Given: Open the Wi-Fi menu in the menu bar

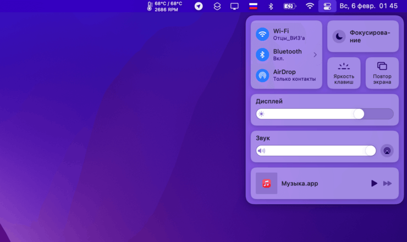Looking at the screenshot, I should tap(310, 6).
